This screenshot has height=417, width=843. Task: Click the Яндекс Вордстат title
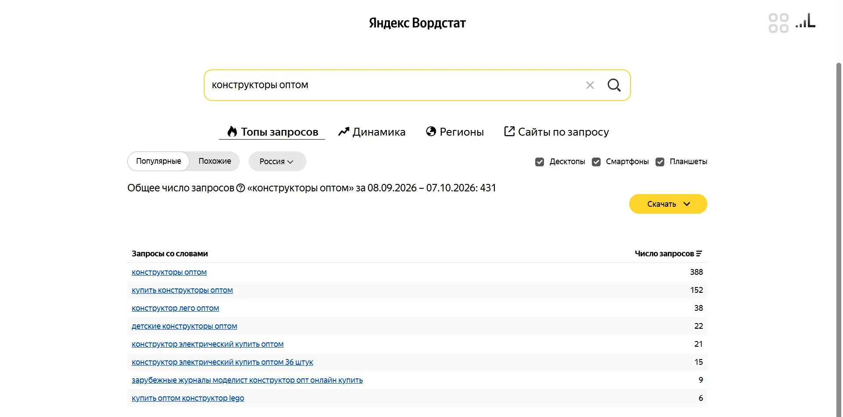tap(417, 23)
